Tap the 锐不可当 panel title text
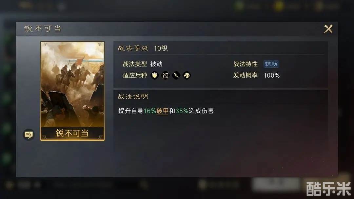This screenshot has width=354, height=199. click(43, 28)
